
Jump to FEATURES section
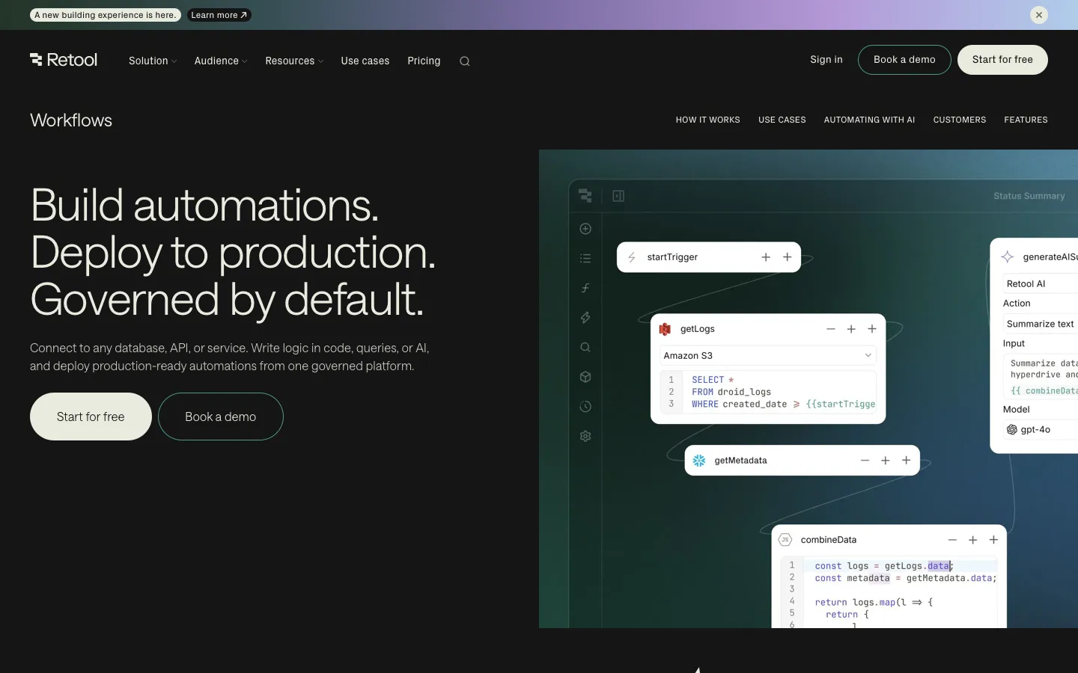[1026, 120]
